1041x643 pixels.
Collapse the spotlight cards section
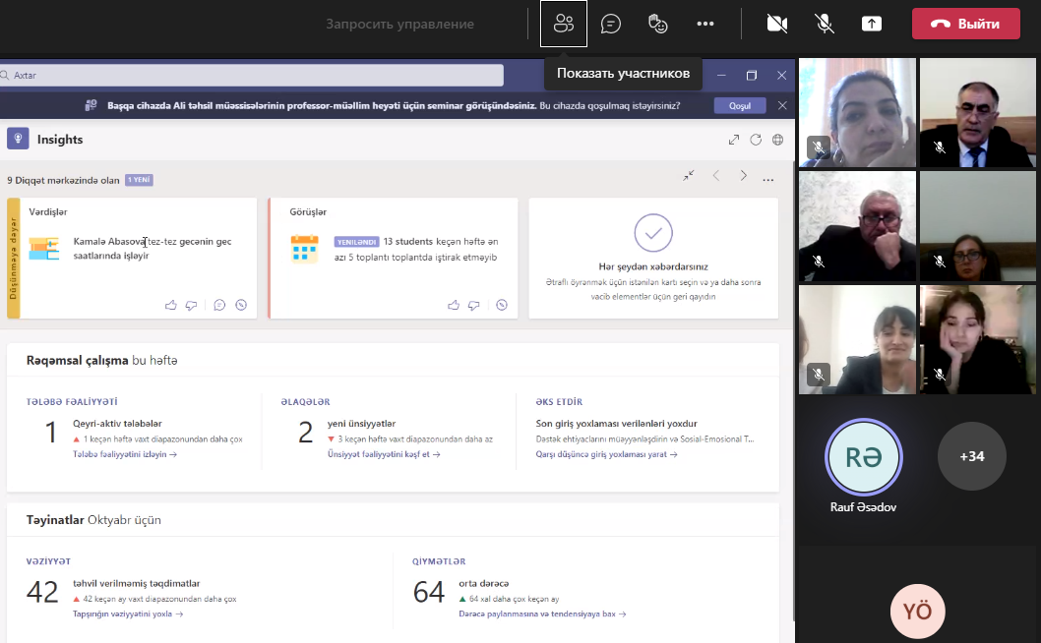689,175
